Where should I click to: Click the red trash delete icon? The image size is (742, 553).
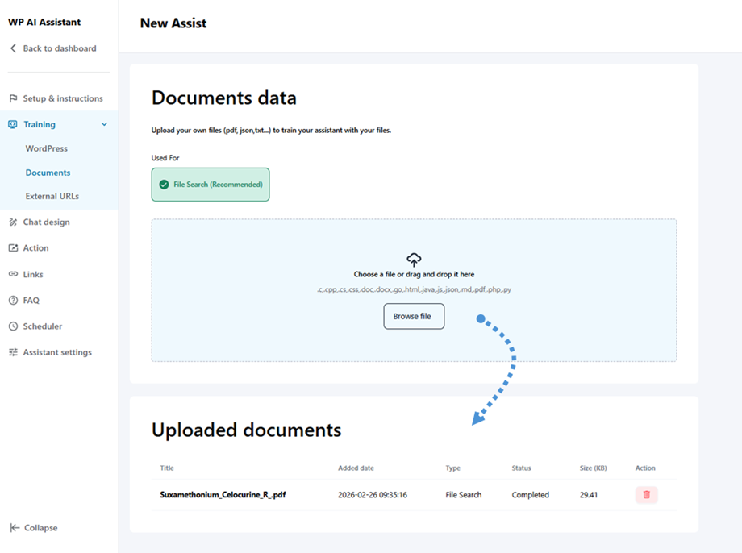click(x=646, y=495)
